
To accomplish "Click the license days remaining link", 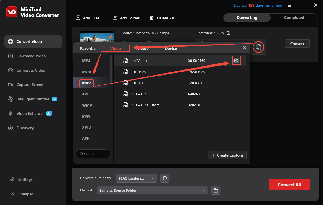I will [x=258, y=5].
